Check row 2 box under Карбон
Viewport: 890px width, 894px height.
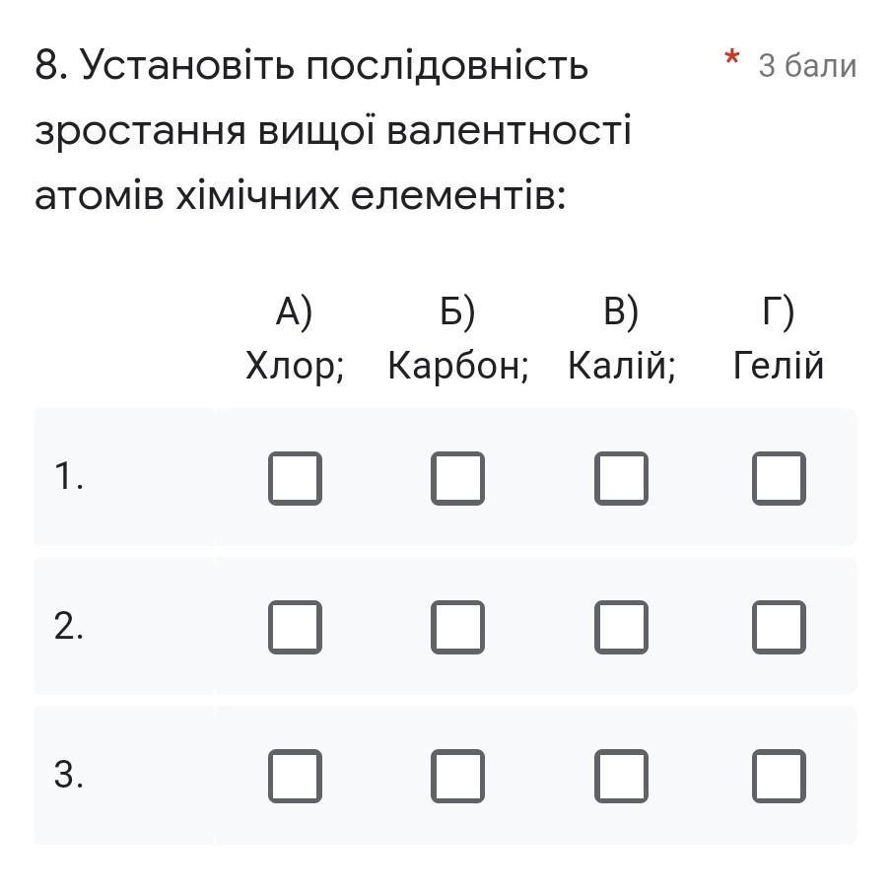pos(457,627)
